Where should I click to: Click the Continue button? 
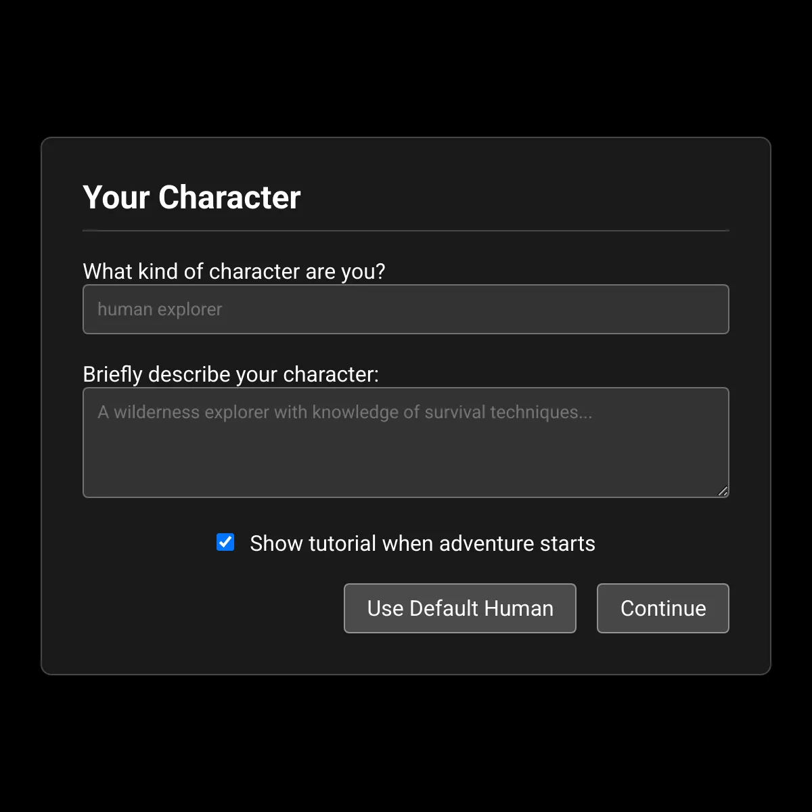point(662,608)
